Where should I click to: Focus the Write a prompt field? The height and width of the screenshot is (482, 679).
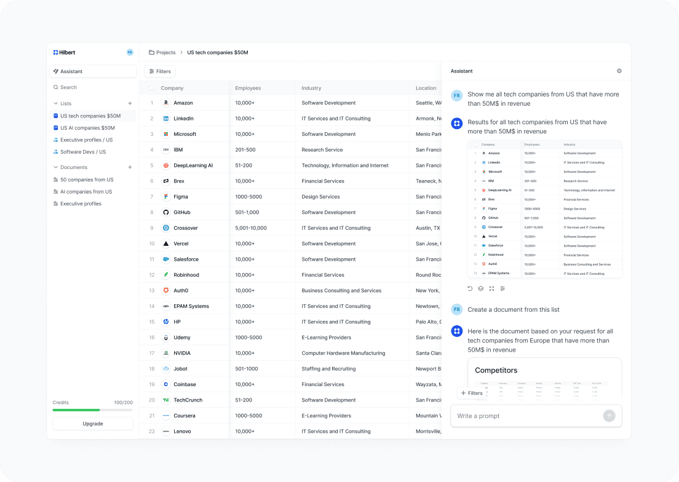[536, 416]
